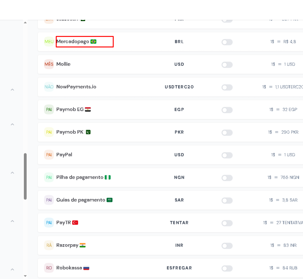Select the PayTR name text
The height and width of the screenshot is (279, 303).
[x=63, y=222]
